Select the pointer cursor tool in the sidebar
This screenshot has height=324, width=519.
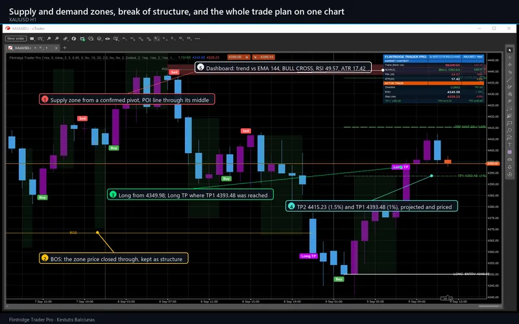coord(510,50)
